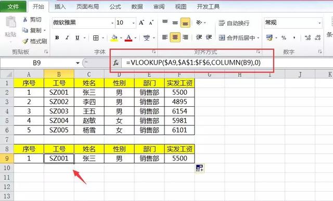Align text right
The image size is (333, 201).
click(185, 37)
